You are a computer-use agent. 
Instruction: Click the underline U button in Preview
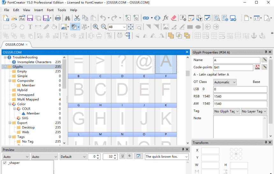(x=122, y=156)
